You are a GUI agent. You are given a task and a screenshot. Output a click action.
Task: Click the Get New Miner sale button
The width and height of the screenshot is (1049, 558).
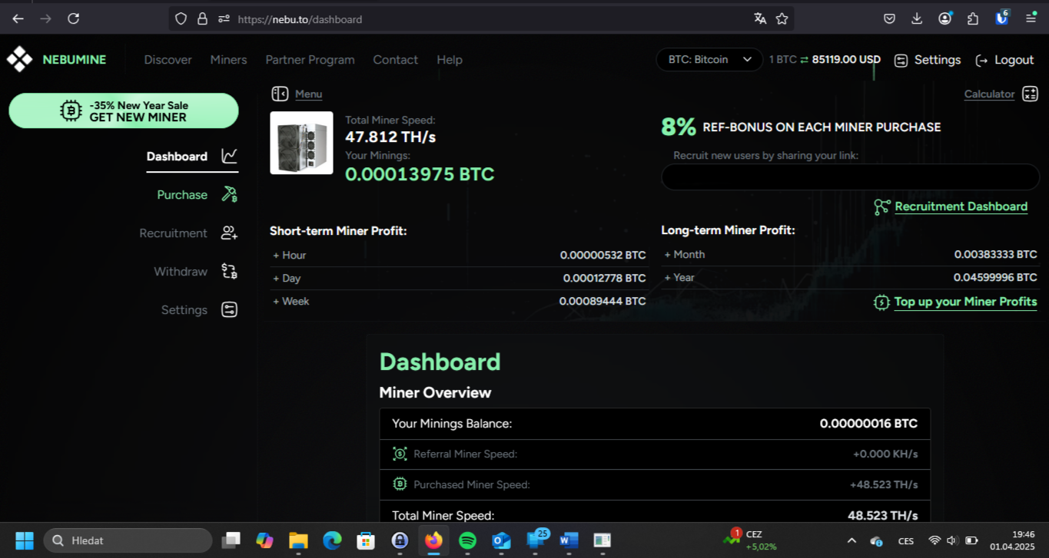(124, 111)
